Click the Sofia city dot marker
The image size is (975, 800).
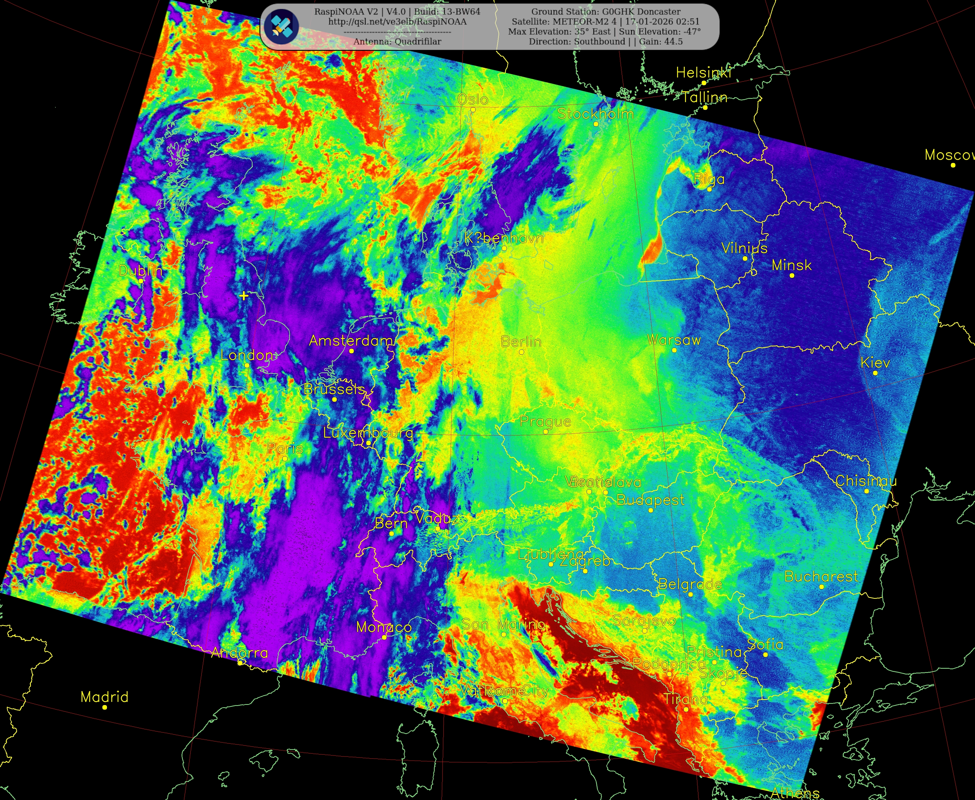click(x=765, y=654)
